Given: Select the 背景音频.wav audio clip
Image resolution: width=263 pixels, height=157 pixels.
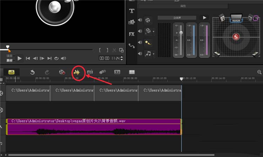Looking at the screenshot, I should [x=94, y=127].
